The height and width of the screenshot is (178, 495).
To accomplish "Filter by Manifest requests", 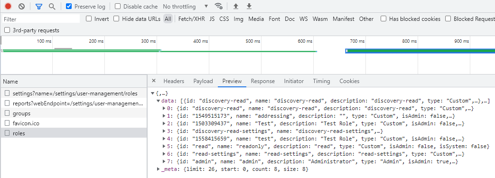I will coord(344,19).
